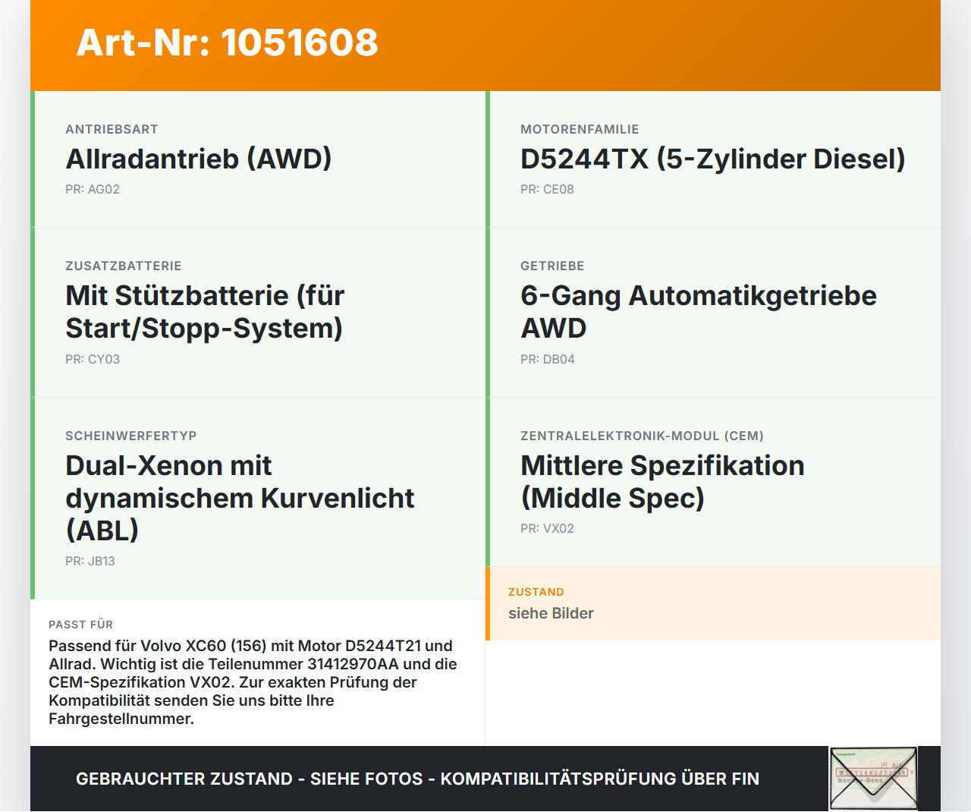Click the 'PR: AG02' code
Viewport: 971px width, 812px height.
click(x=93, y=189)
